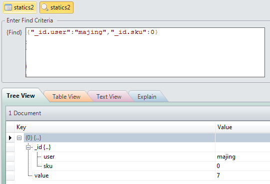
Task: Click the statics2 collection table icon
Action: [8, 7]
